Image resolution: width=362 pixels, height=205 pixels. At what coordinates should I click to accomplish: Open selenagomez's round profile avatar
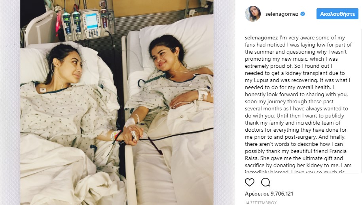pyautogui.click(x=253, y=14)
